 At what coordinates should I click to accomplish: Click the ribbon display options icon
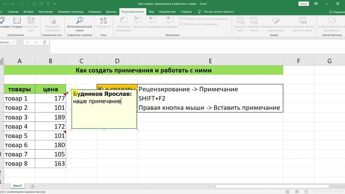point(316,4)
